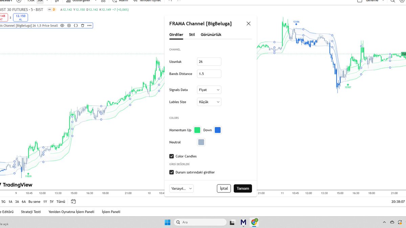Close the FRAMA Channel settings dialog
This screenshot has width=406, height=228.
pos(249,24)
